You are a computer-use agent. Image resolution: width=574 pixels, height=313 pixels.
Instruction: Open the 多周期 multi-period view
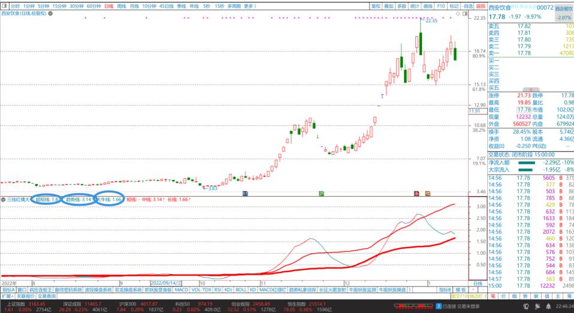234,6
